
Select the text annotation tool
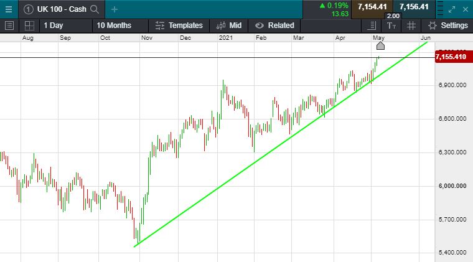pyautogui.click(x=391, y=26)
